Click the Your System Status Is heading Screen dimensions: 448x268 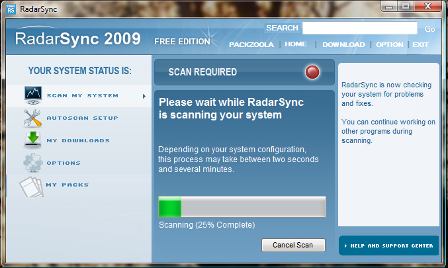79,71
